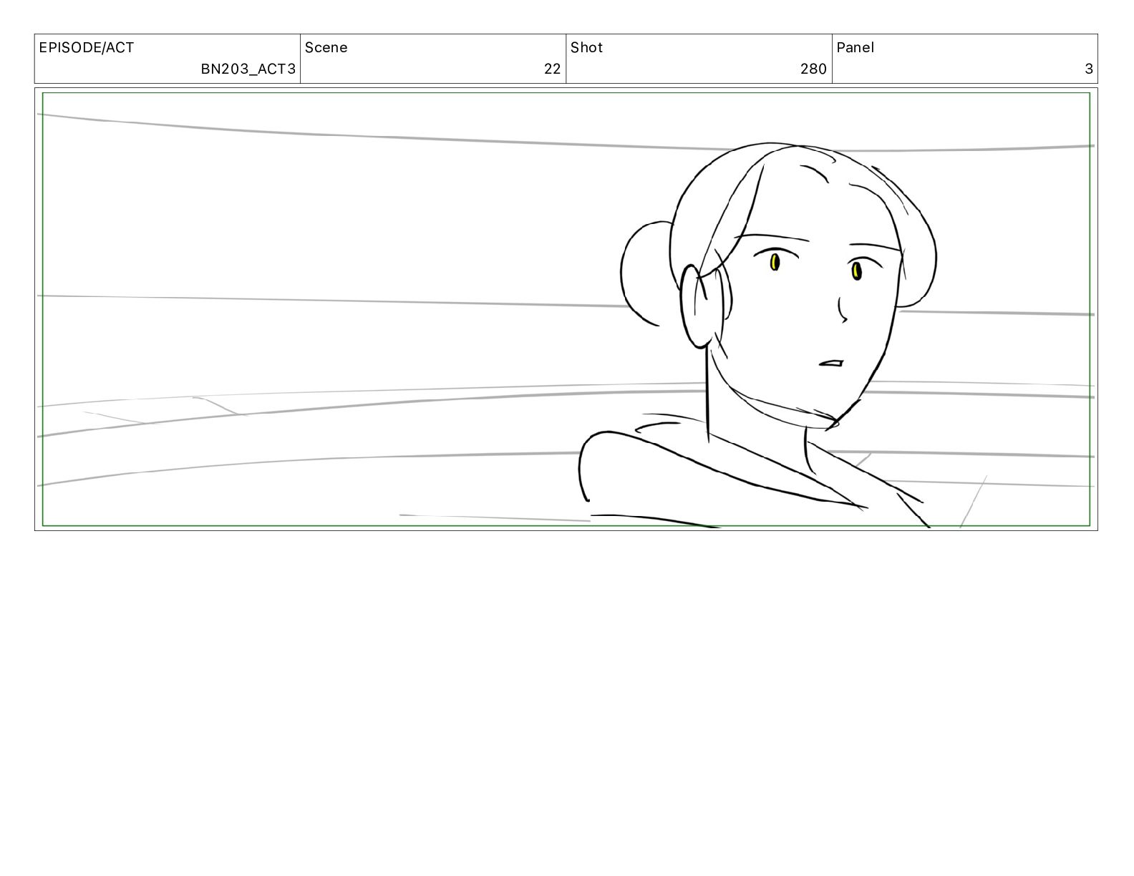Select the shot number 280
1134x876 pixels.
pos(813,69)
